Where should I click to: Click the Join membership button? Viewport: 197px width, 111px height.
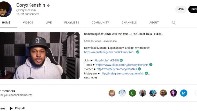pos(181,9)
